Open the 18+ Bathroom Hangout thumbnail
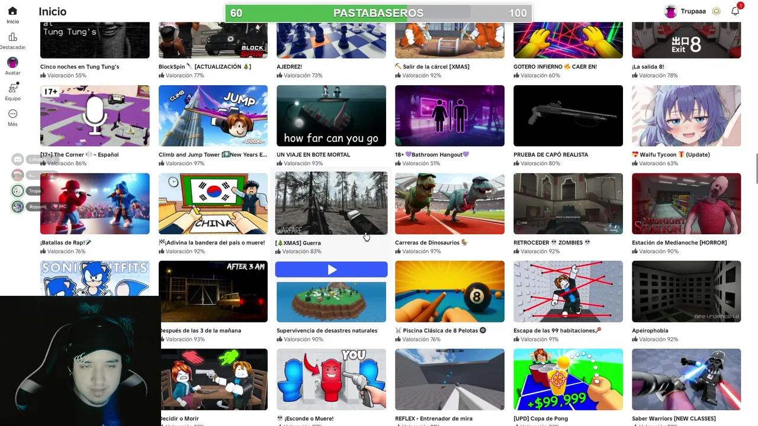The height and width of the screenshot is (426, 758). [x=449, y=115]
